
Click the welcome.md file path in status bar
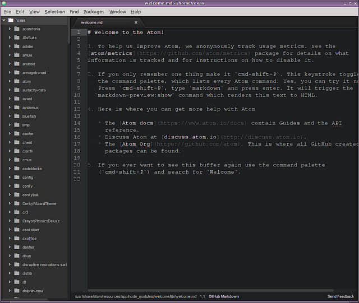[x=136, y=296]
